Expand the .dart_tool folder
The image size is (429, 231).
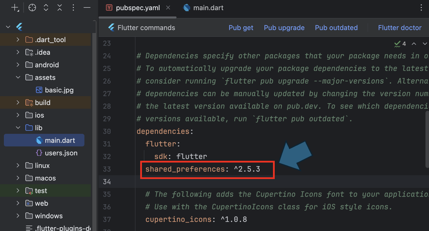[18, 40]
